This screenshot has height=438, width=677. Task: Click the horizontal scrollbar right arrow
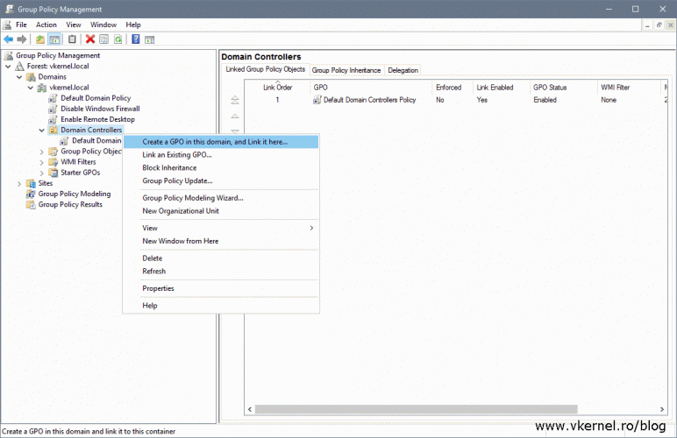pos(662,409)
